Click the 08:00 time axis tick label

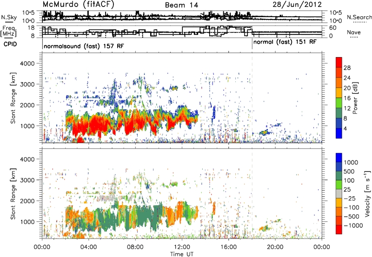click(135, 247)
